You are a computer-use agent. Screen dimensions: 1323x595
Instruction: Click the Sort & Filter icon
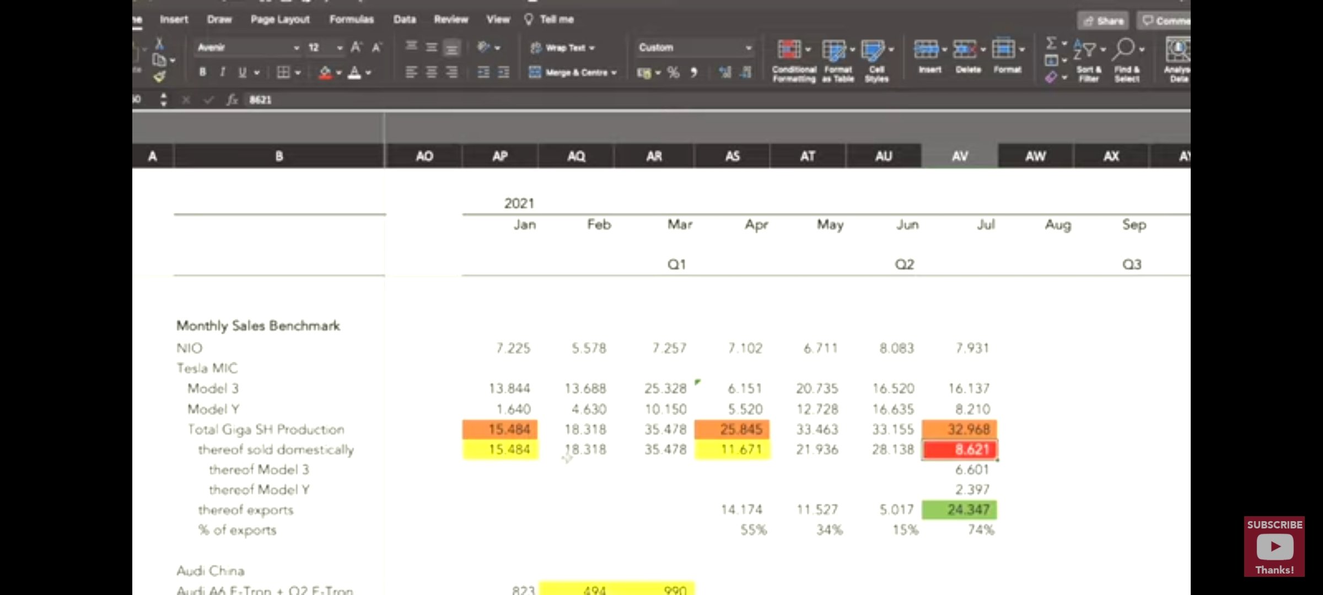click(1085, 50)
